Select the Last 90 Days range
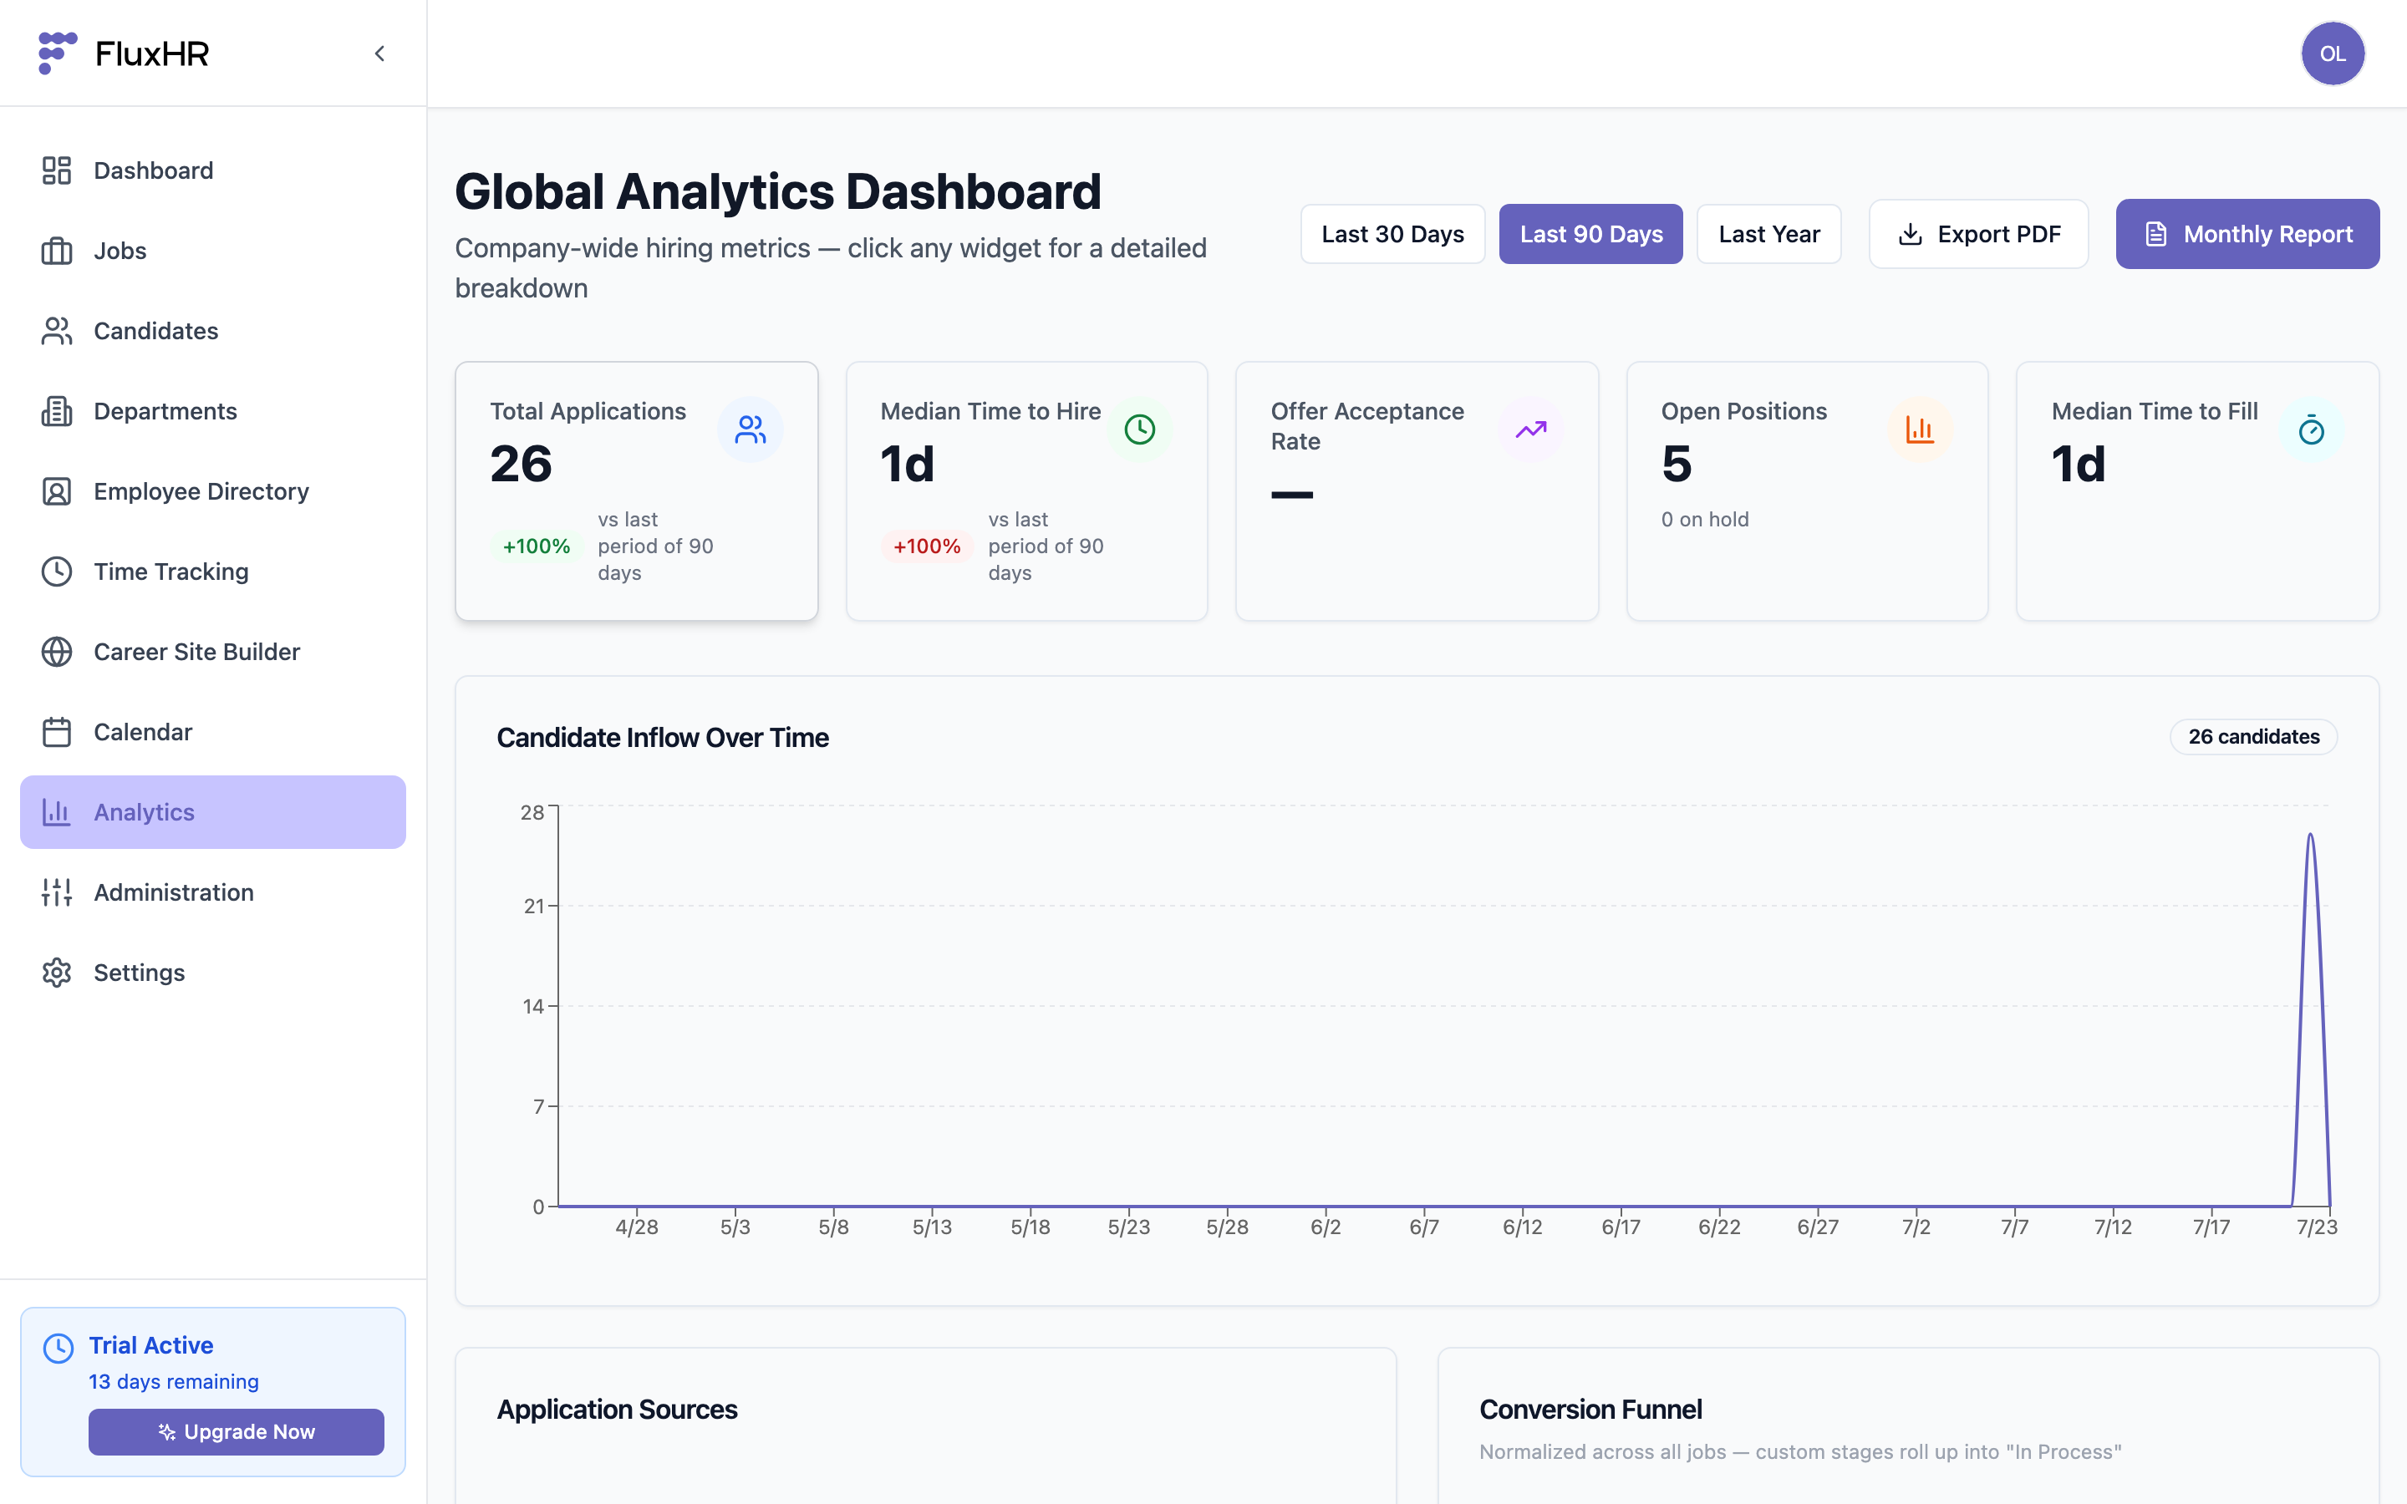The width and height of the screenshot is (2407, 1504). tap(1590, 234)
